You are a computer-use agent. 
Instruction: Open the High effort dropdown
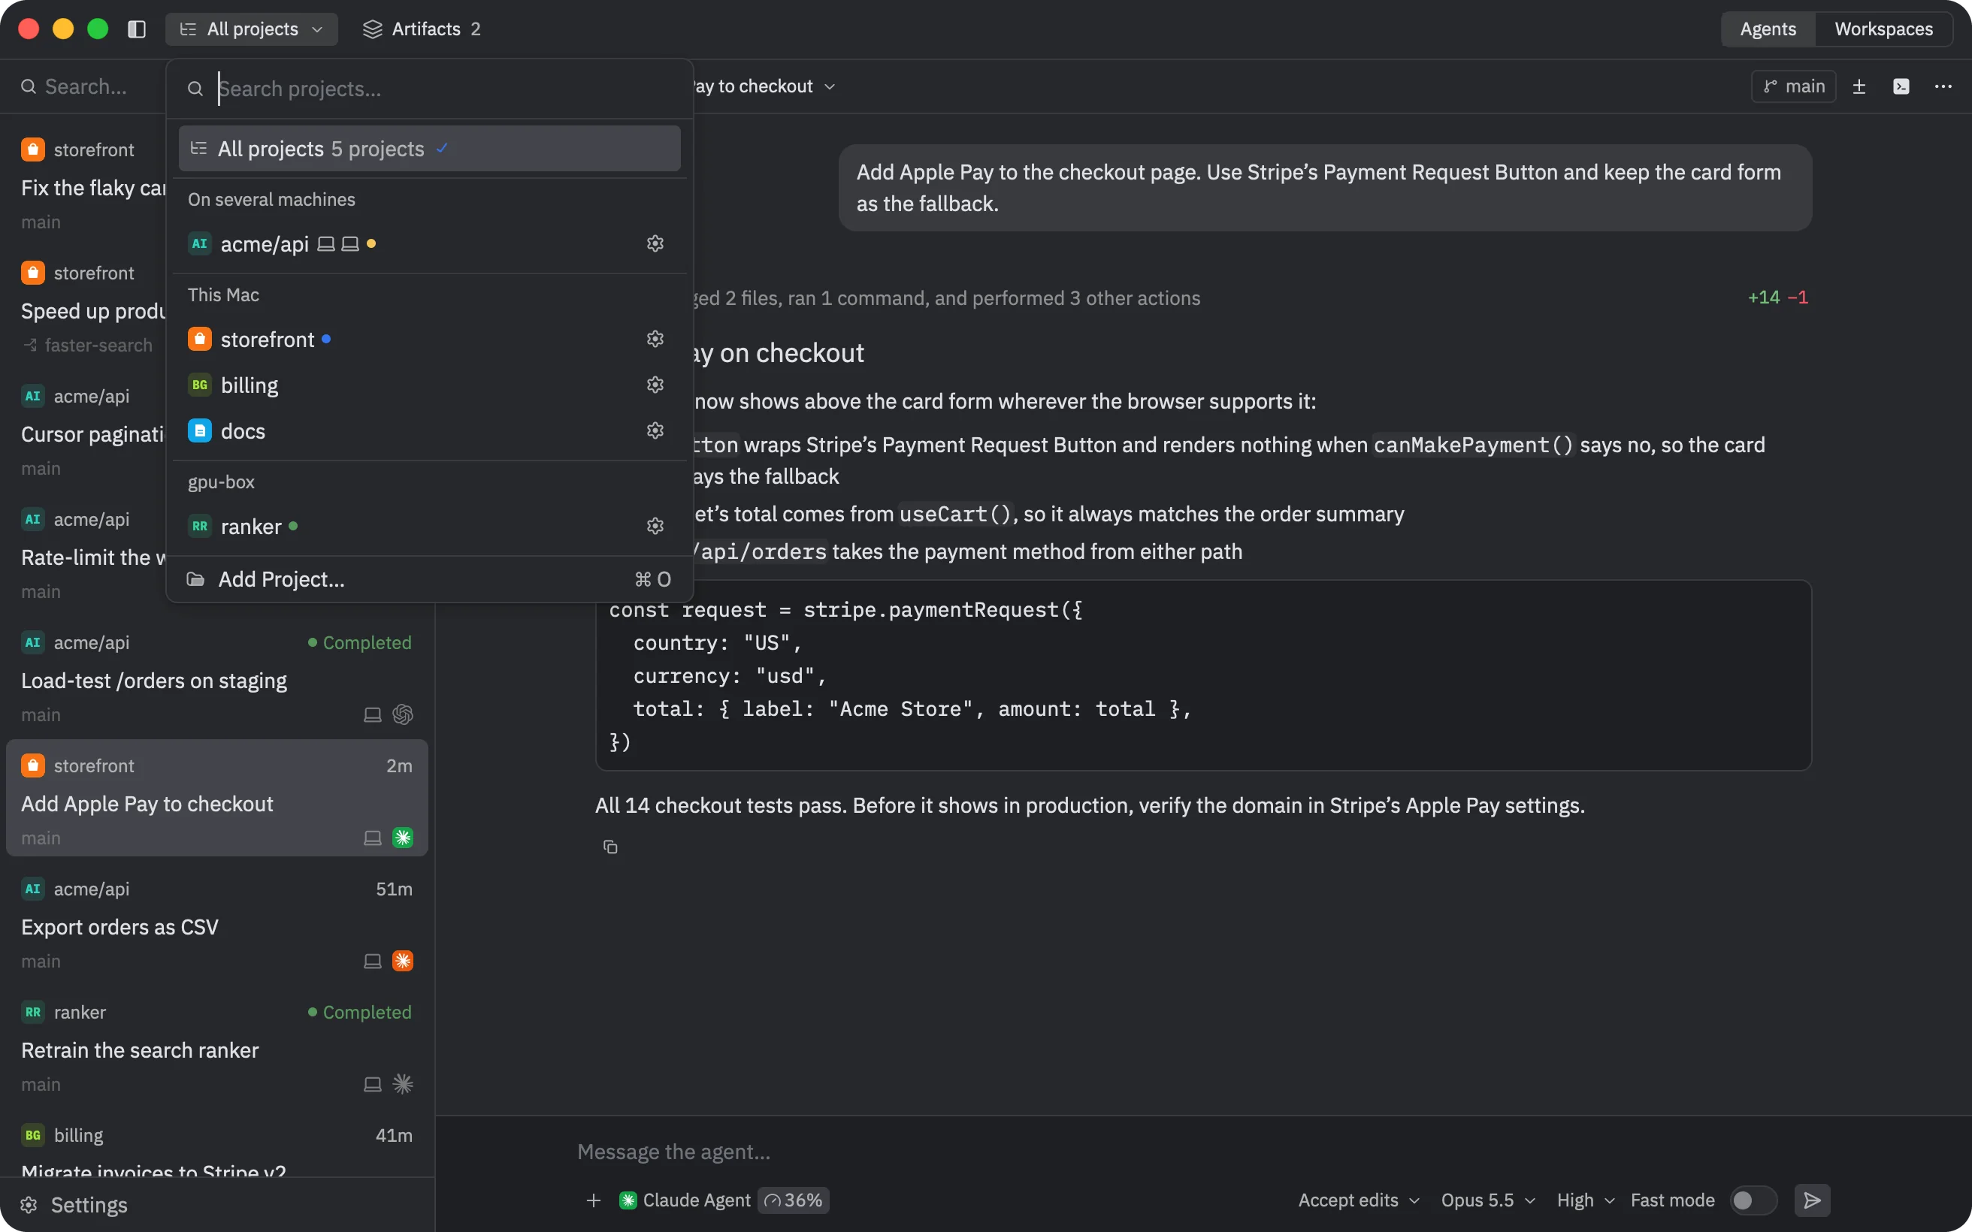pyautogui.click(x=1585, y=1200)
